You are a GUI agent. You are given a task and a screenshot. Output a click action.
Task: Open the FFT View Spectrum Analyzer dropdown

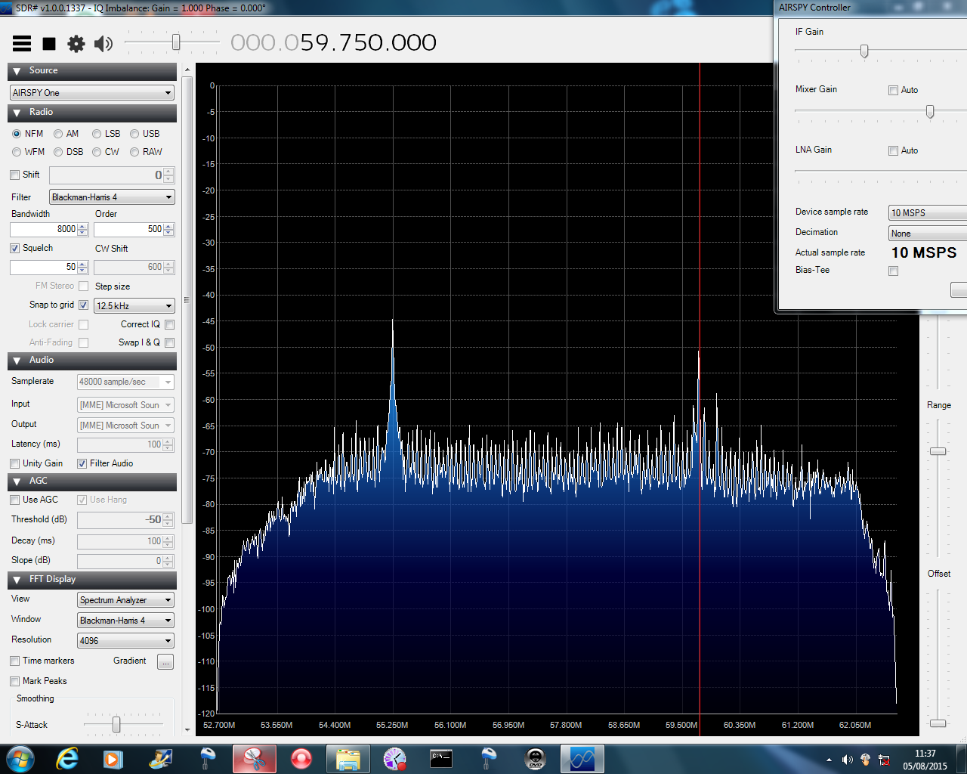pyautogui.click(x=125, y=599)
